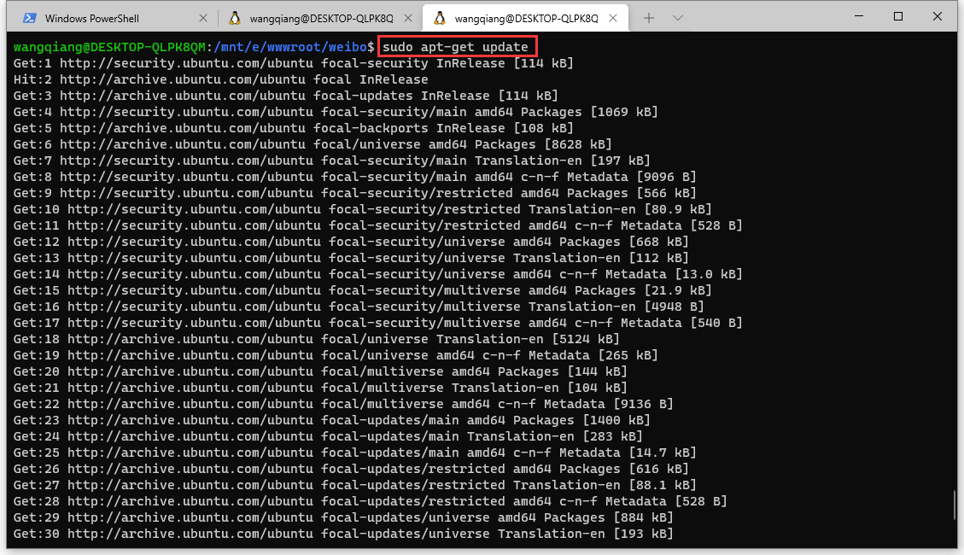The width and height of the screenshot is (964, 555).
Task: Click the Get:22 Metadata 9136 B line
Action: [343, 404]
